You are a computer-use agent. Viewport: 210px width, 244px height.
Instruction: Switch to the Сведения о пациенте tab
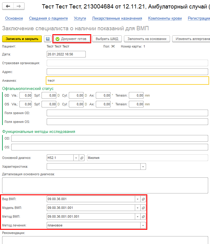tap(48, 18)
